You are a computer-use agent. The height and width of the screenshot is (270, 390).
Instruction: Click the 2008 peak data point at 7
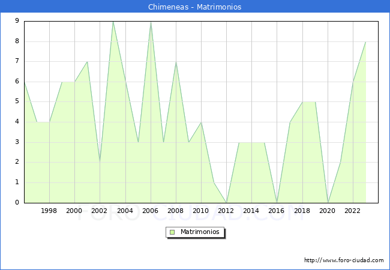[x=176, y=62]
